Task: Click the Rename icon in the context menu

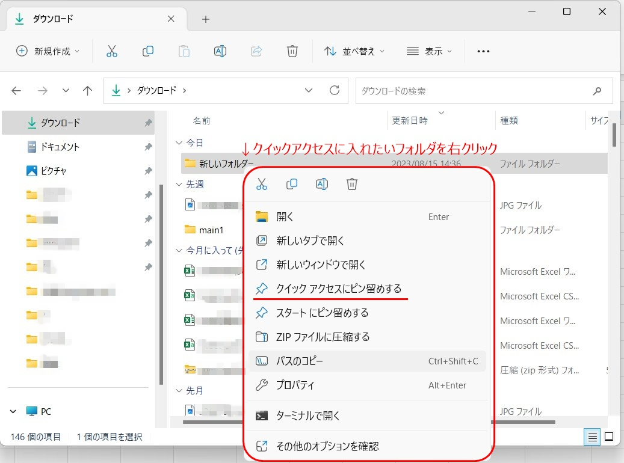Action: coord(322,184)
